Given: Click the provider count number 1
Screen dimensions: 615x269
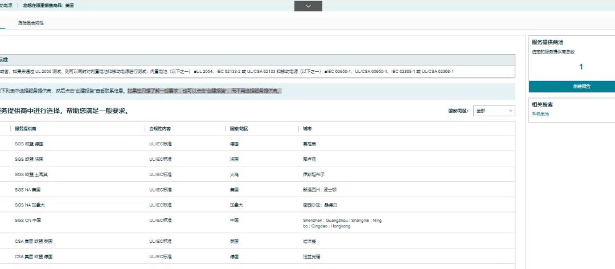Looking at the screenshot, I should coord(581,67).
